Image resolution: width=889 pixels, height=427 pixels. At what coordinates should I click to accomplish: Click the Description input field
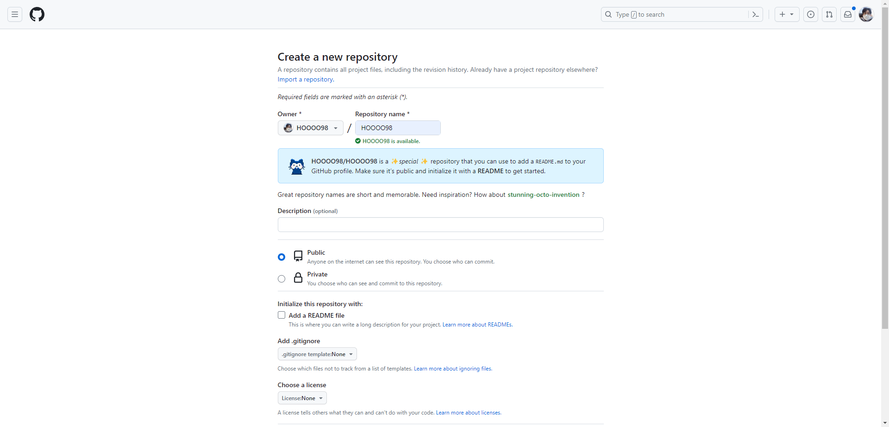[x=440, y=225]
